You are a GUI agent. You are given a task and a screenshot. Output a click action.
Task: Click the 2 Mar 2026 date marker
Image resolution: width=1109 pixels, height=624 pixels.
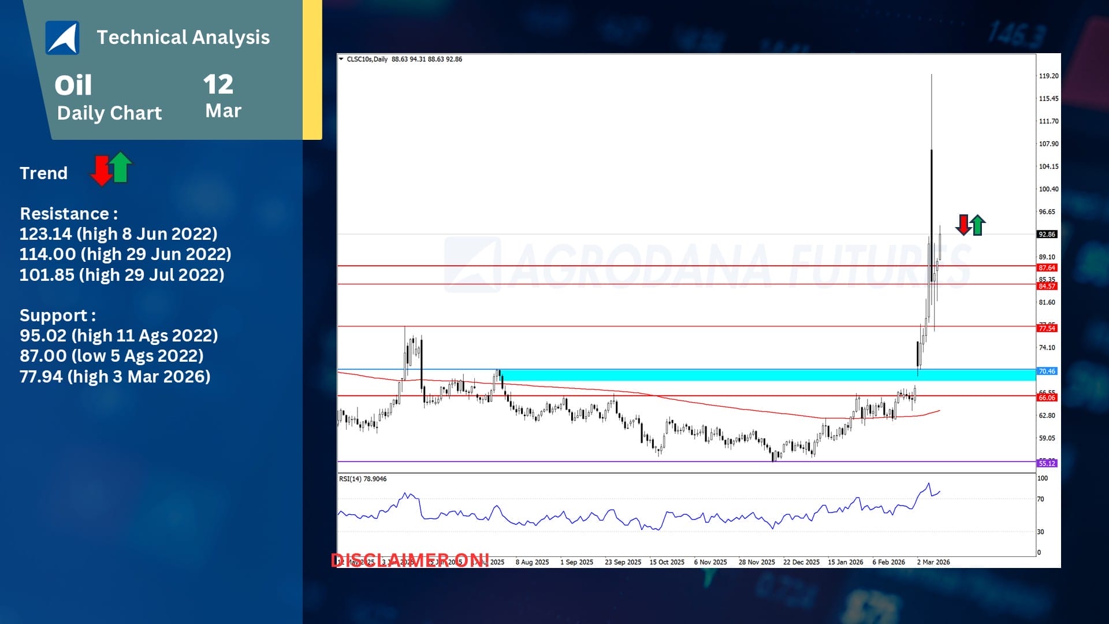coord(933,562)
